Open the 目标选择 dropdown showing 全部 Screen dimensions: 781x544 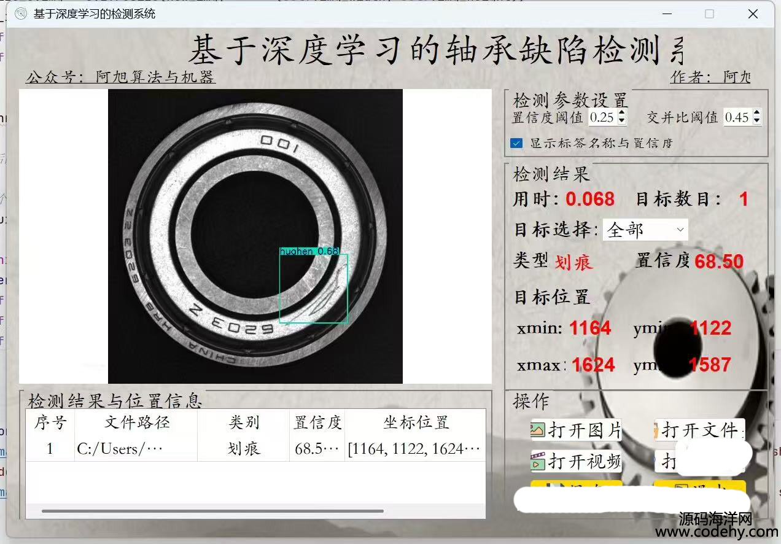click(645, 230)
